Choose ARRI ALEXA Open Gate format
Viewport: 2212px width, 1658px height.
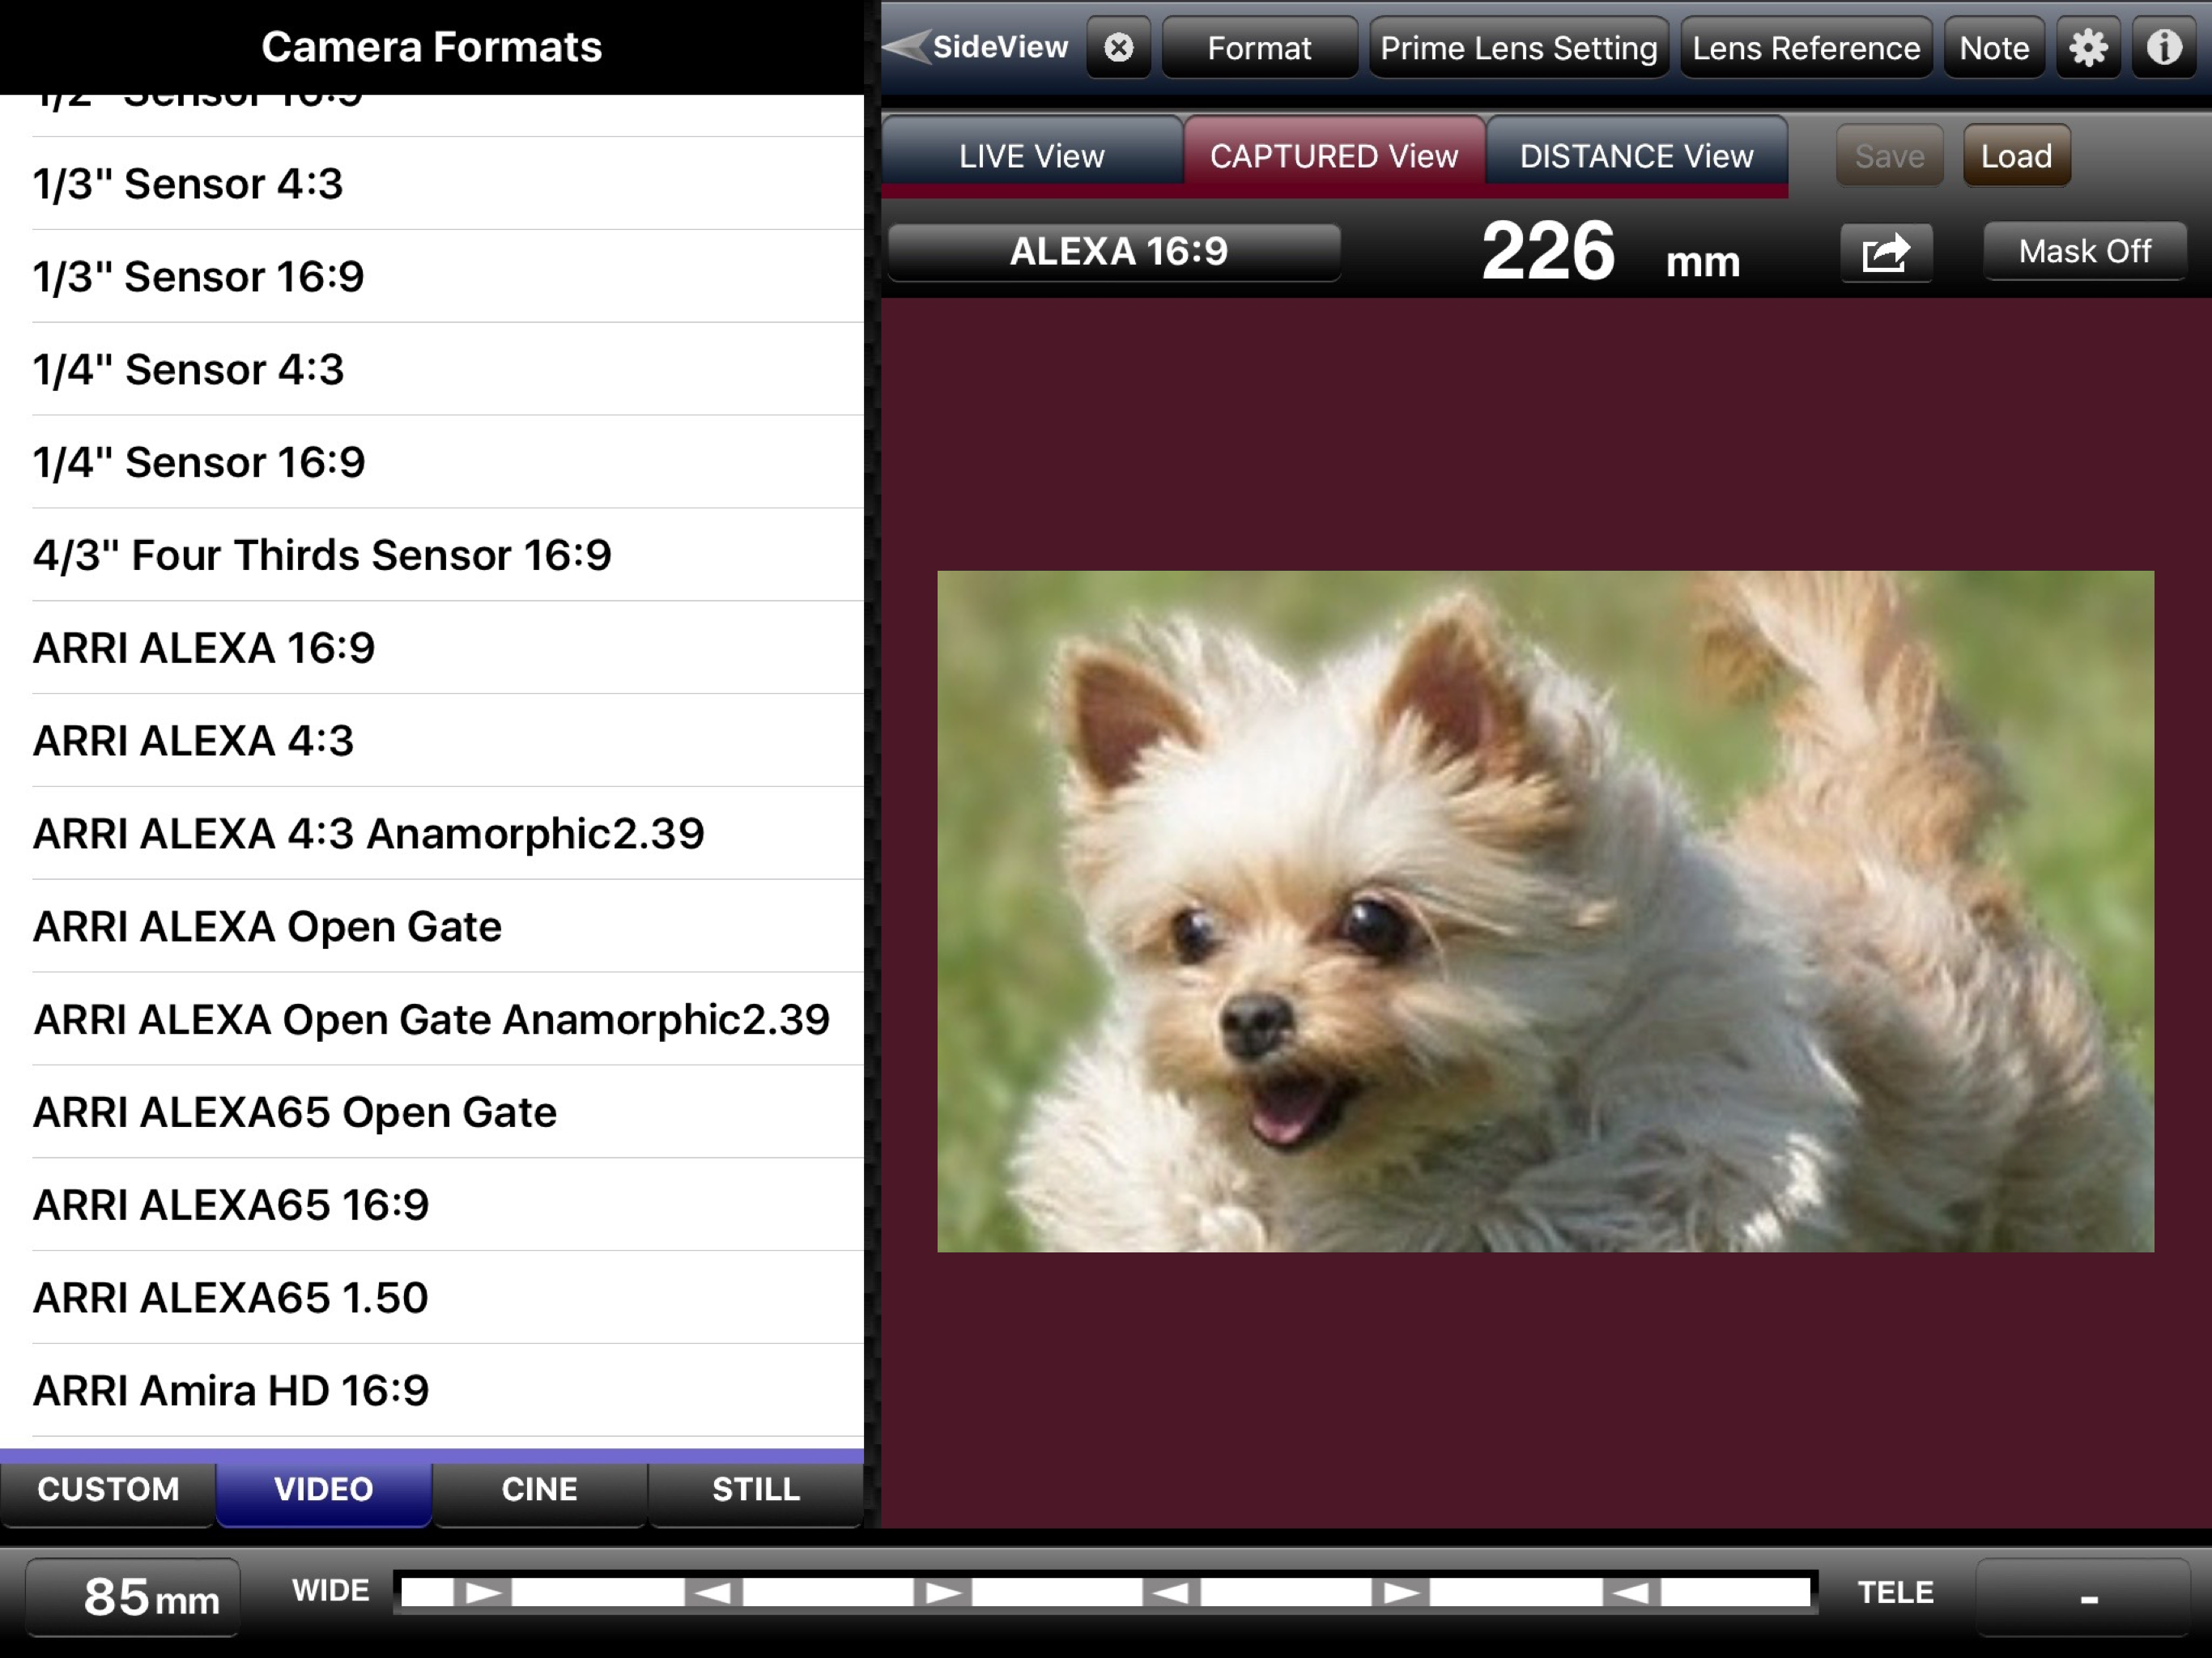[x=268, y=927]
